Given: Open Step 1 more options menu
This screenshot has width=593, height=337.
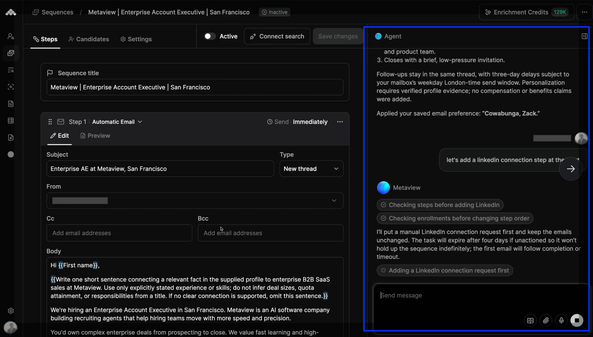Looking at the screenshot, I should [340, 122].
